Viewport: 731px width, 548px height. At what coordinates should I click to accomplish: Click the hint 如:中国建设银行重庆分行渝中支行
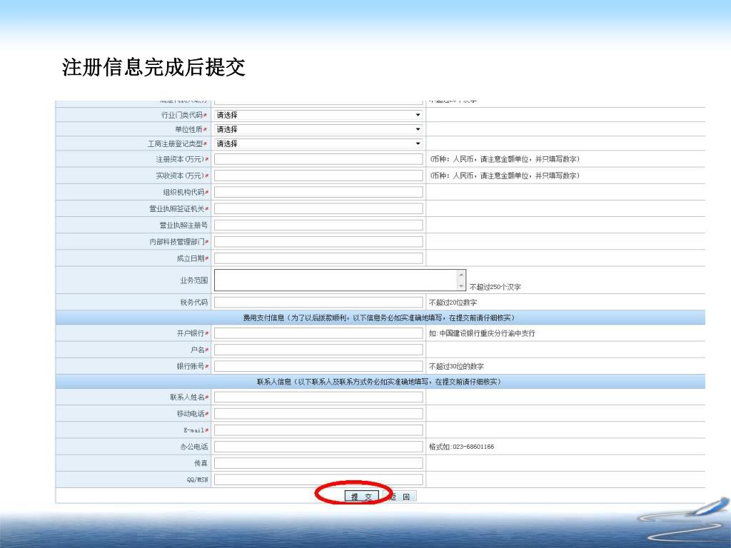(x=482, y=333)
